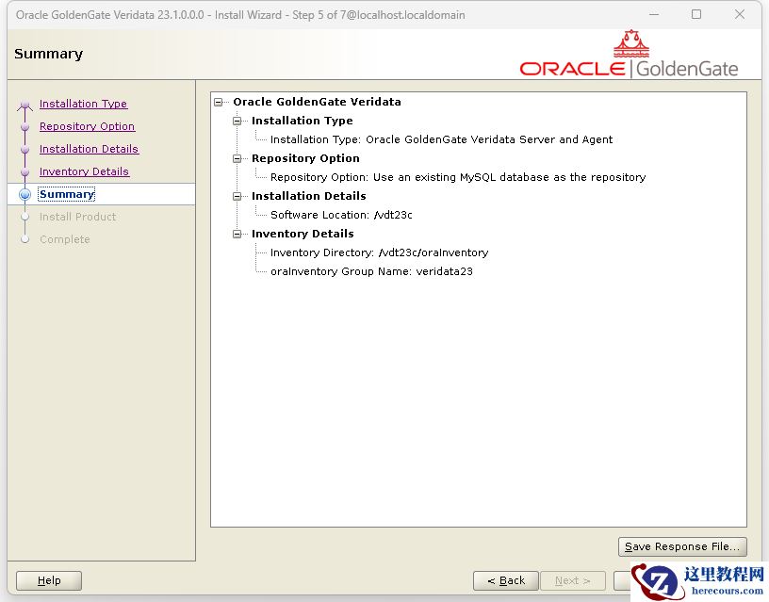This screenshot has width=769, height=602.
Task: Minimize the Install Wizard window
Action: pos(654,15)
